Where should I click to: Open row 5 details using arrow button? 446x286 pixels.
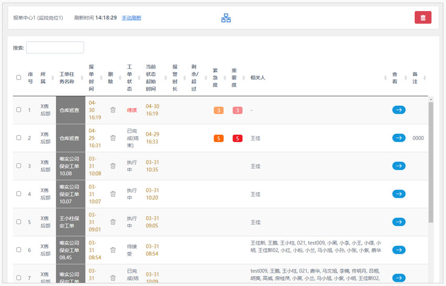(x=398, y=222)
